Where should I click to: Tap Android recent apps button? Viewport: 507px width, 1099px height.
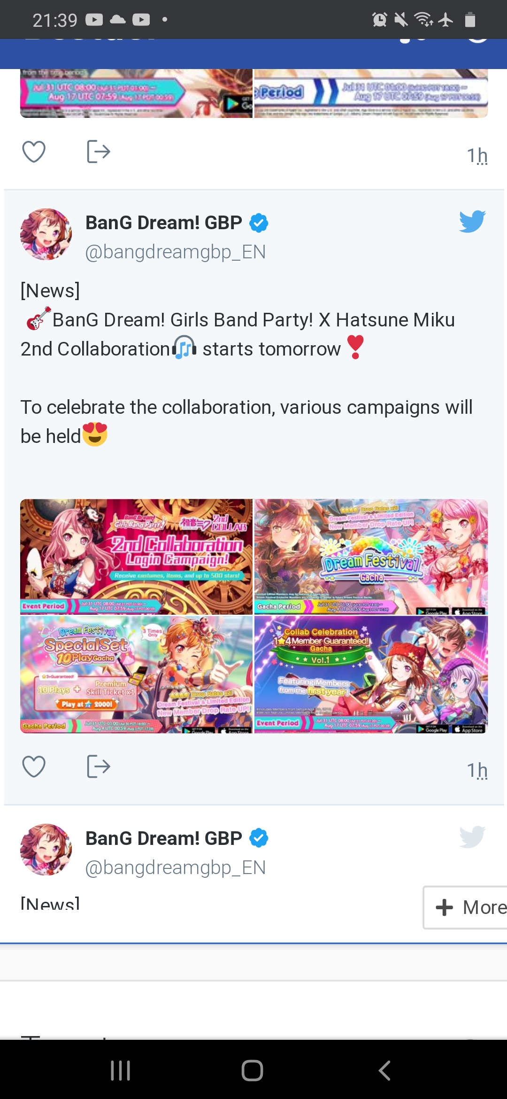point(121,1070)
